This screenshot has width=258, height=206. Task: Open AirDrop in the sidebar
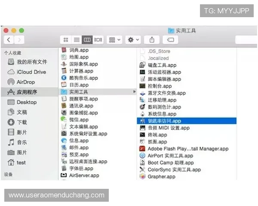coord(26,82)
